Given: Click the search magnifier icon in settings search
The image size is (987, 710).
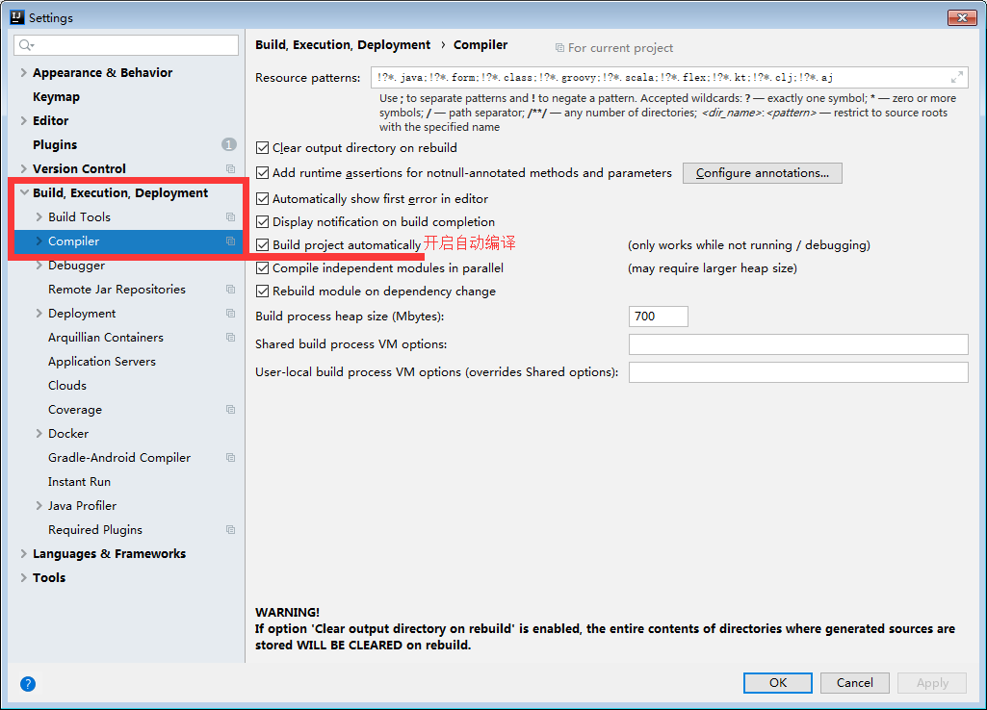Looking at the screenshot, I should point(26,45).
